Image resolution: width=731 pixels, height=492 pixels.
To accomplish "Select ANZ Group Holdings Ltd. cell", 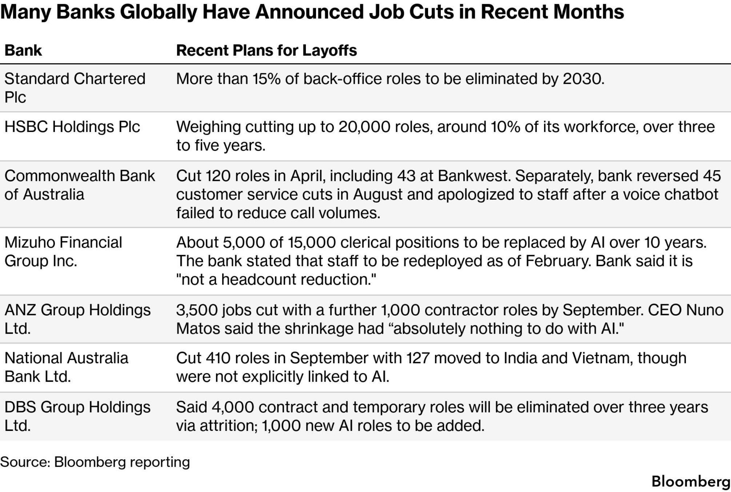I will [x=77, y=319].
